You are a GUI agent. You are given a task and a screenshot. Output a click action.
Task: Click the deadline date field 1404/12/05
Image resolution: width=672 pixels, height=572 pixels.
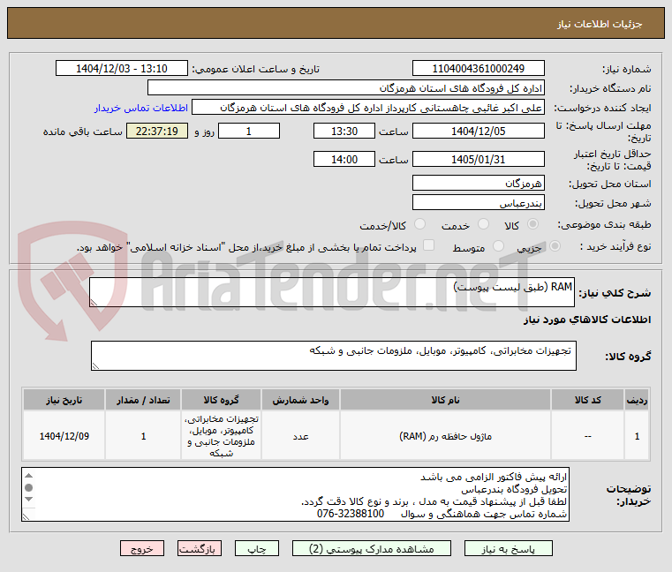point(479,132)
